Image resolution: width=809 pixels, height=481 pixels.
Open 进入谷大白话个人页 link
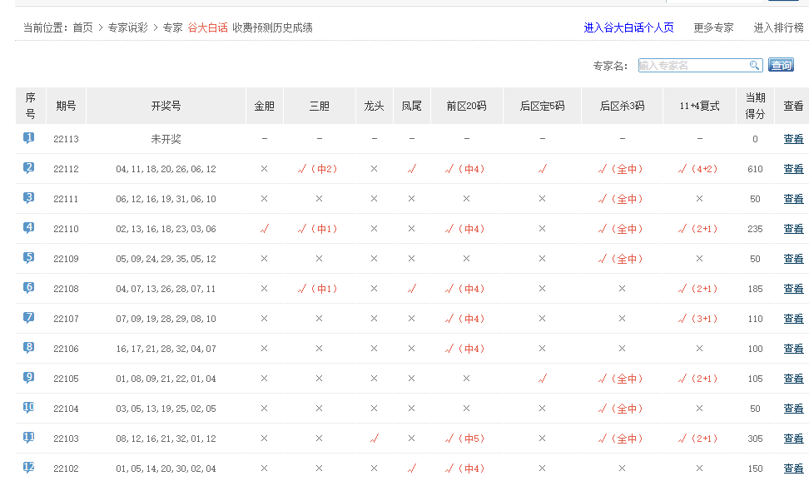628,27
